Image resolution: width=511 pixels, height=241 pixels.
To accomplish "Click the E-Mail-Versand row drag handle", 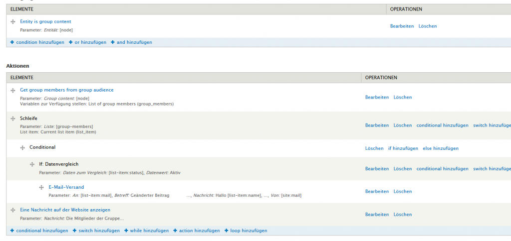I will [41, 187].
